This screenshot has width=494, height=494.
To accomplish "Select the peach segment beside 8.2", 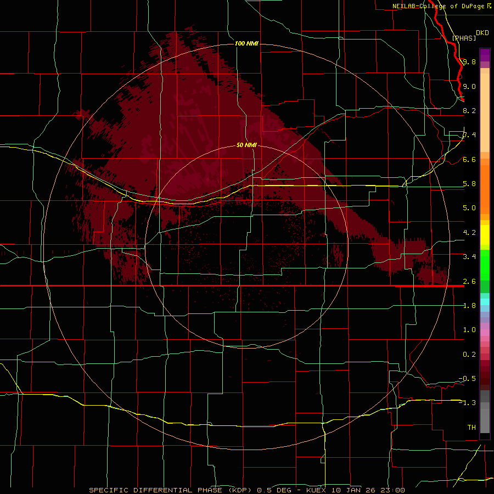I will [485, 113].
